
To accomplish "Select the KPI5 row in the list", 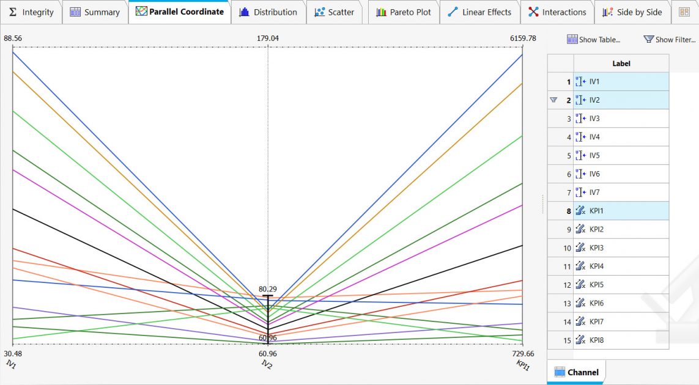I will (x=621, y=285).
